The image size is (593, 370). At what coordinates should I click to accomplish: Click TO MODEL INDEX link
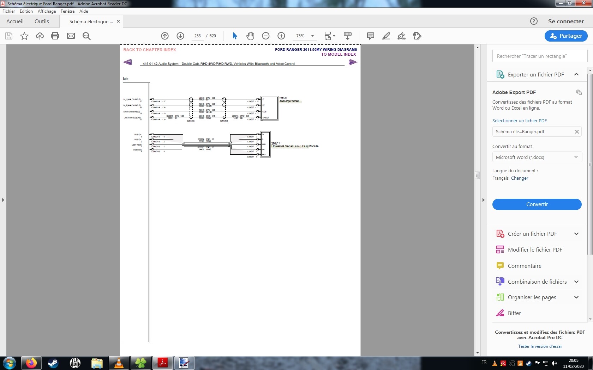339,54
